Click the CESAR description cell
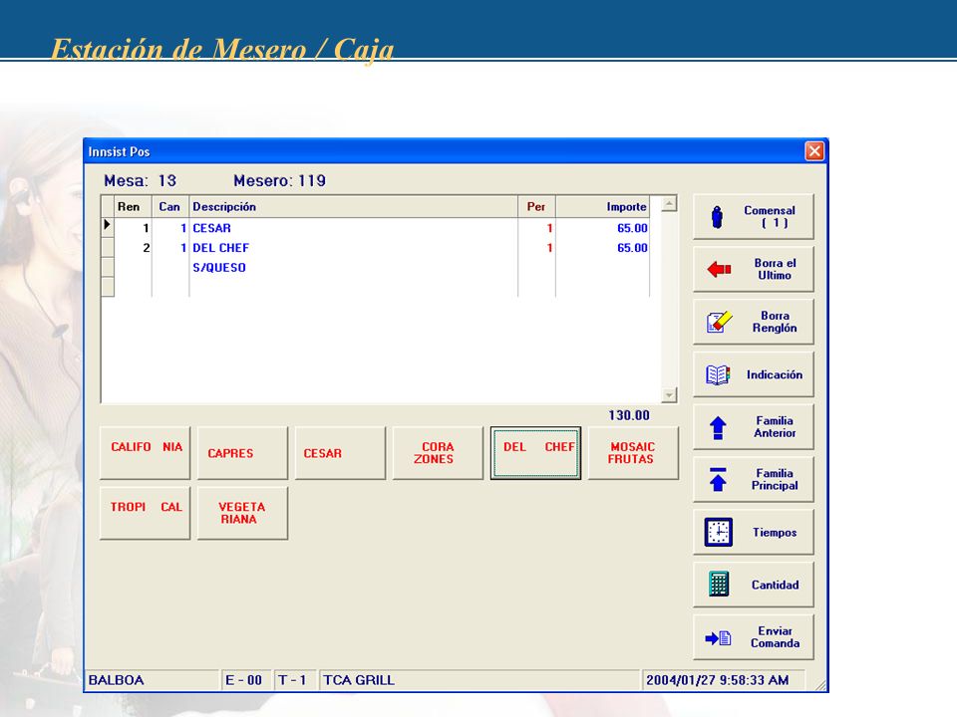957x717 pixels. [x=353, y=228]
